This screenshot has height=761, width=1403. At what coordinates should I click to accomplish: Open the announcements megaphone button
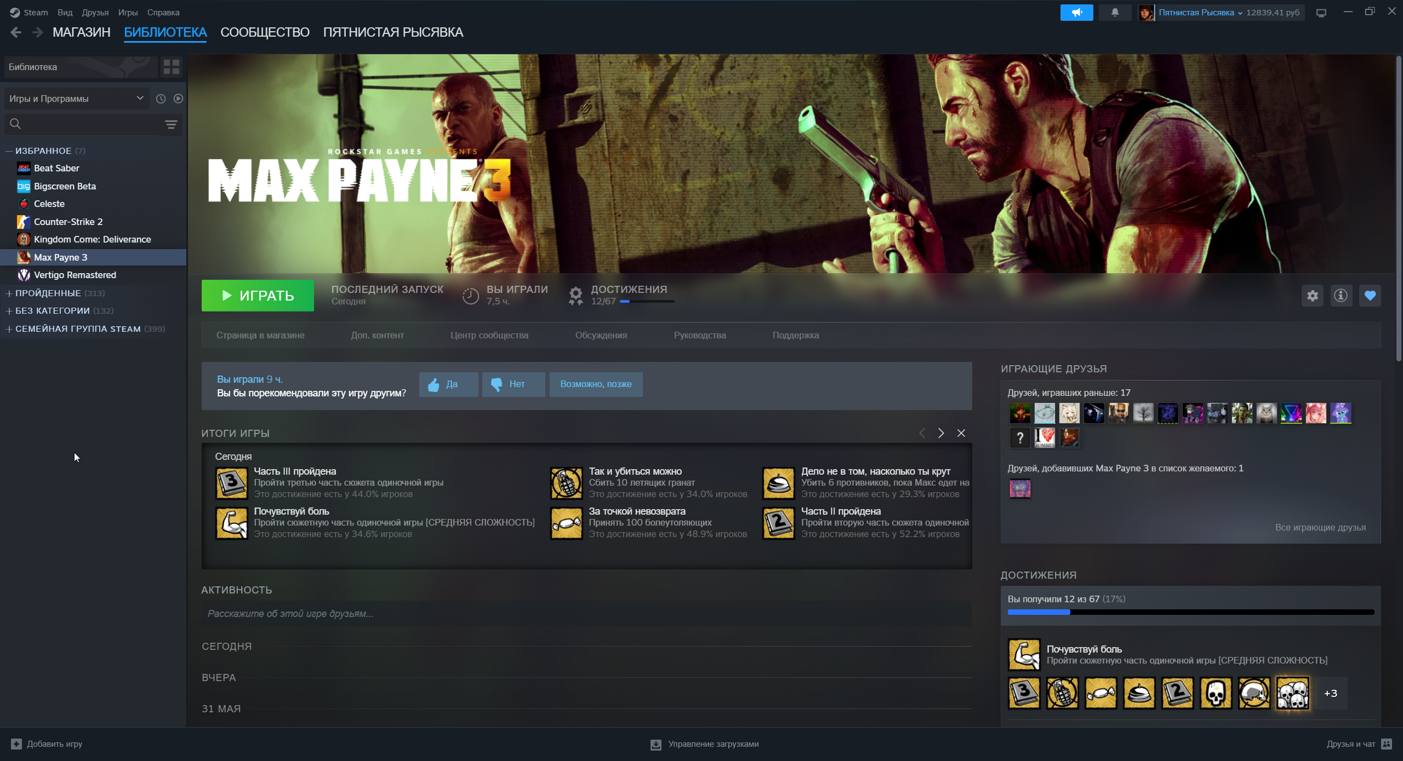(x=1076, y=12)
